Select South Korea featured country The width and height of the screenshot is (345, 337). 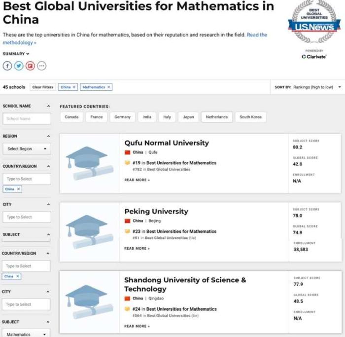point(250,117)
